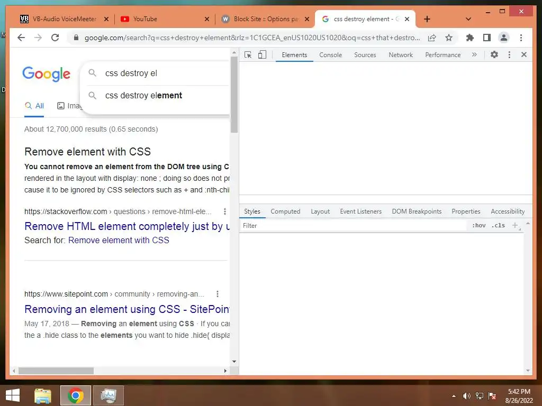Open 'Remove HTML element completely' Stack Overflow link
The height and width of the screenshot is (406, 542).
coord(127,226)
